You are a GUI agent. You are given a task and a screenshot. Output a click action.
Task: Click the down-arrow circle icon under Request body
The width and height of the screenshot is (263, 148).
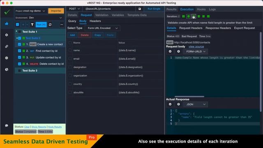170,51
